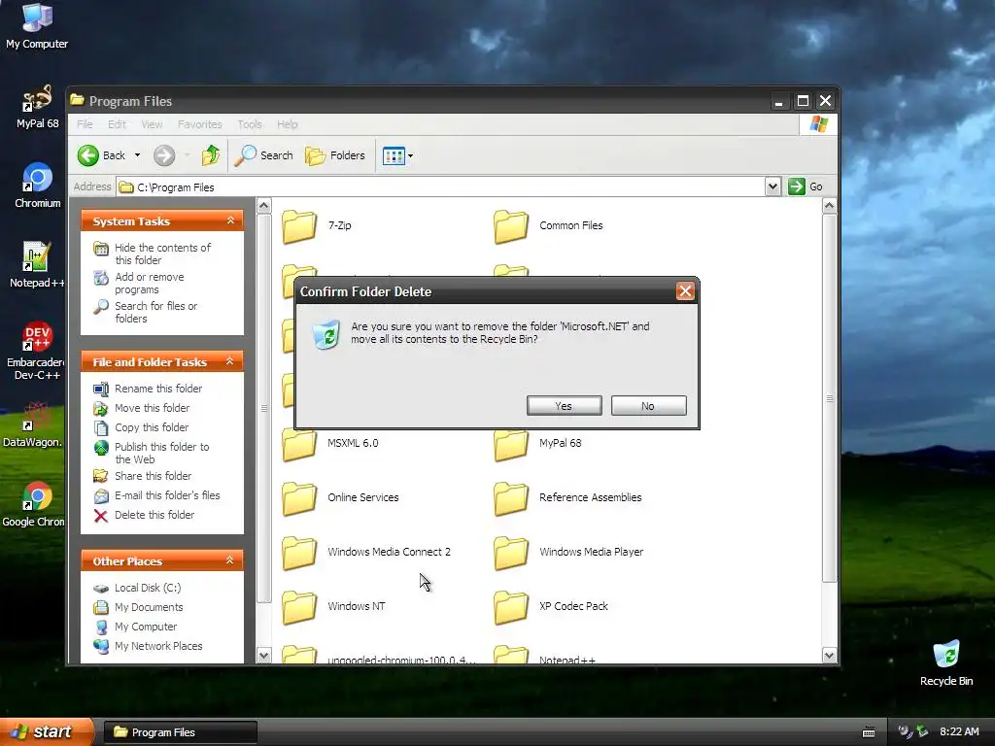Select the Common Files folder icon
Screen dimensions: 995x746
(x=511, y=225)
